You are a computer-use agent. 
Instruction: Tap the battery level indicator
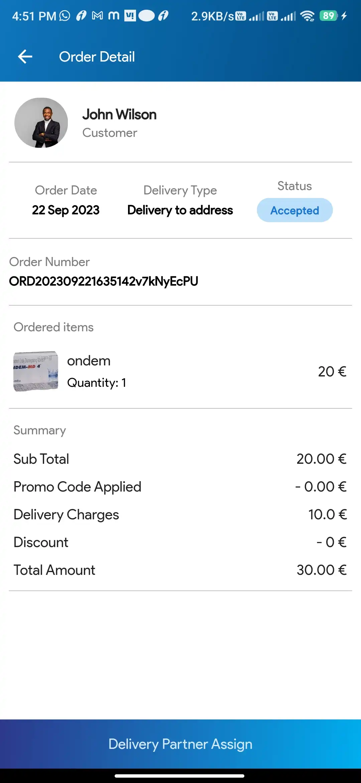tap(329, 16)
